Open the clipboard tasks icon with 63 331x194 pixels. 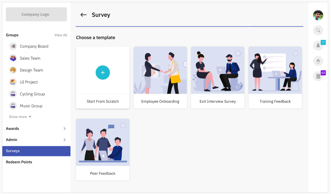coord(318,76)
